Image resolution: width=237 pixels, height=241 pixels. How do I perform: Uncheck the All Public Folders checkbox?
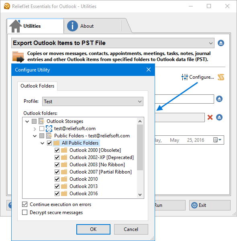49,143
